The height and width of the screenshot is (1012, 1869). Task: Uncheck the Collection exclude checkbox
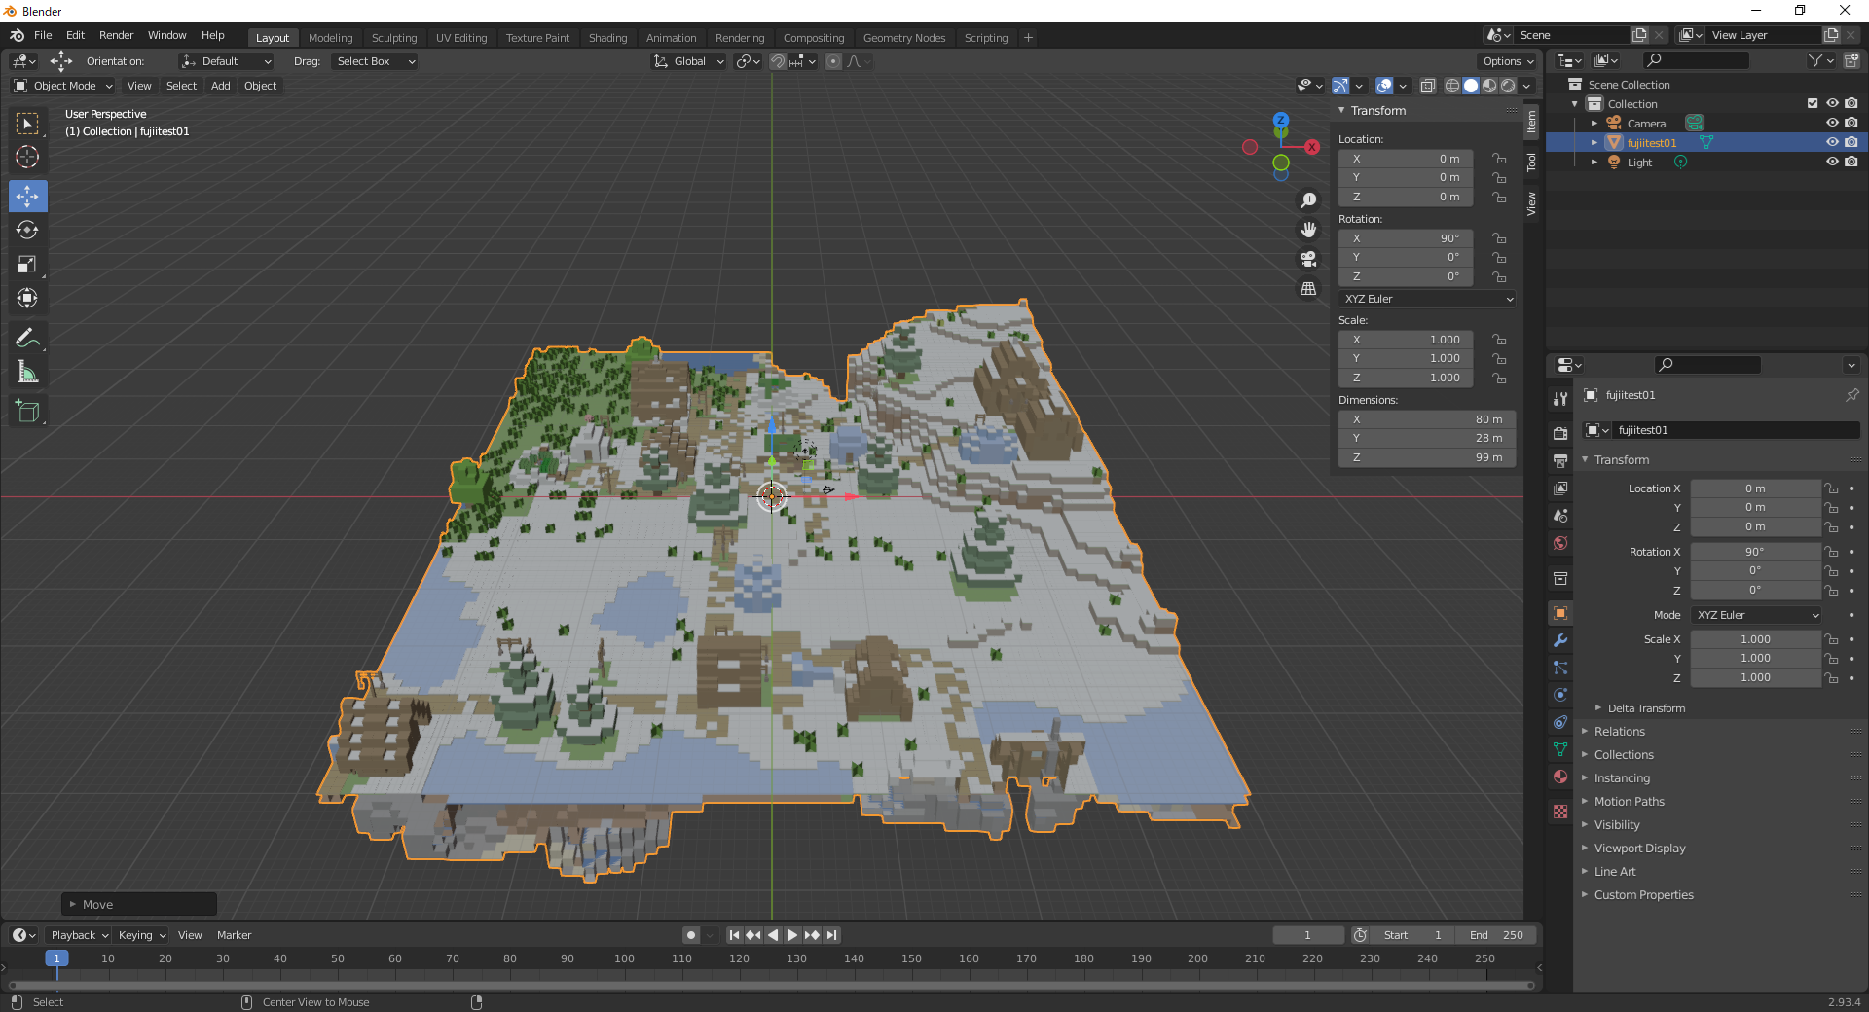1813,103
